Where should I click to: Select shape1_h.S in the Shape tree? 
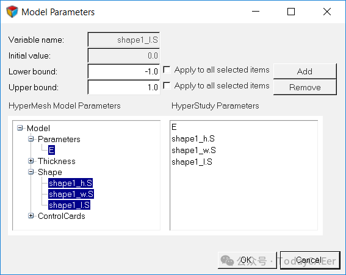coord(70,183)
